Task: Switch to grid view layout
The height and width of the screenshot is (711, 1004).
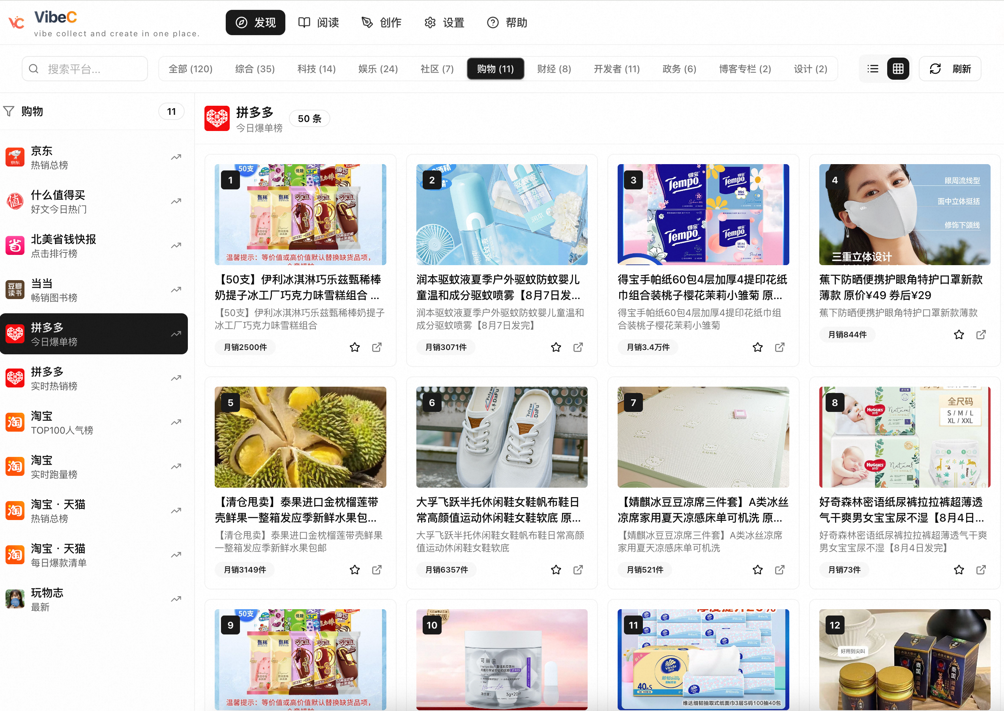Action: pyautogui.click(x=898, y=69)
